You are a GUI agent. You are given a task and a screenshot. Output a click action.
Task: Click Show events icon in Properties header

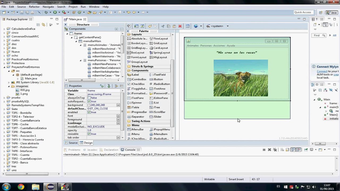[x=102, y=86]
